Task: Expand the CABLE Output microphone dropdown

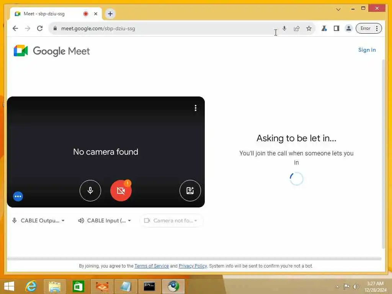Action: pos(39,220)
